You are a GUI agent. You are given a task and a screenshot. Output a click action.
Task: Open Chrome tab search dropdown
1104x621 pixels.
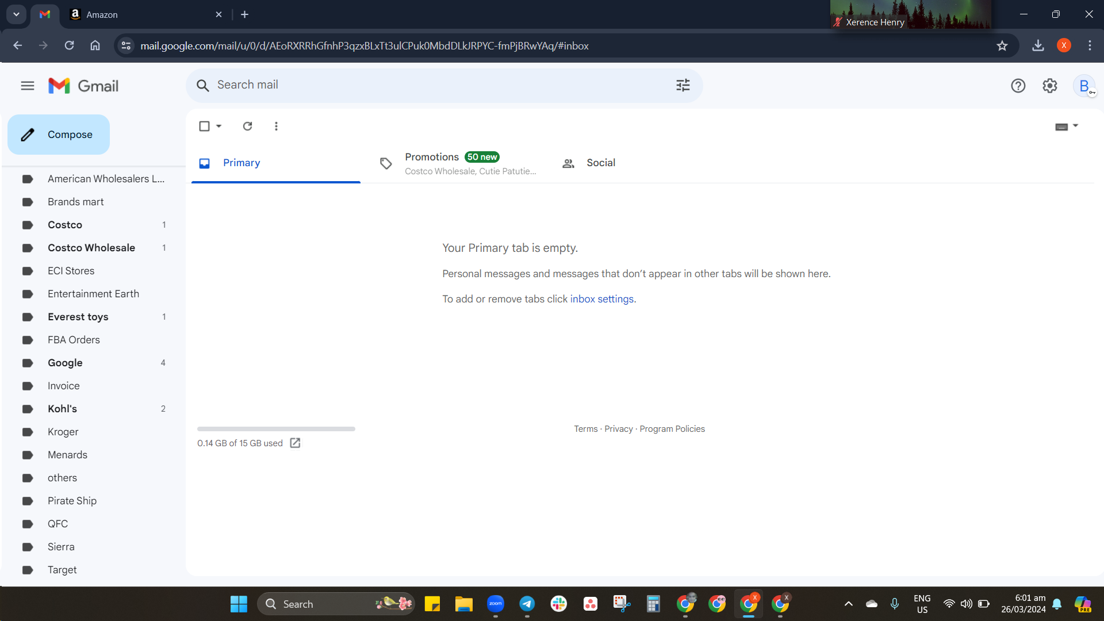pos(16,14)
